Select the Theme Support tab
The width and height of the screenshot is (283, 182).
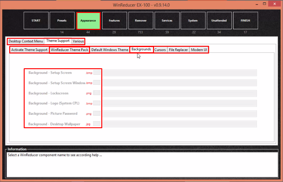click(x=58, y=41)
